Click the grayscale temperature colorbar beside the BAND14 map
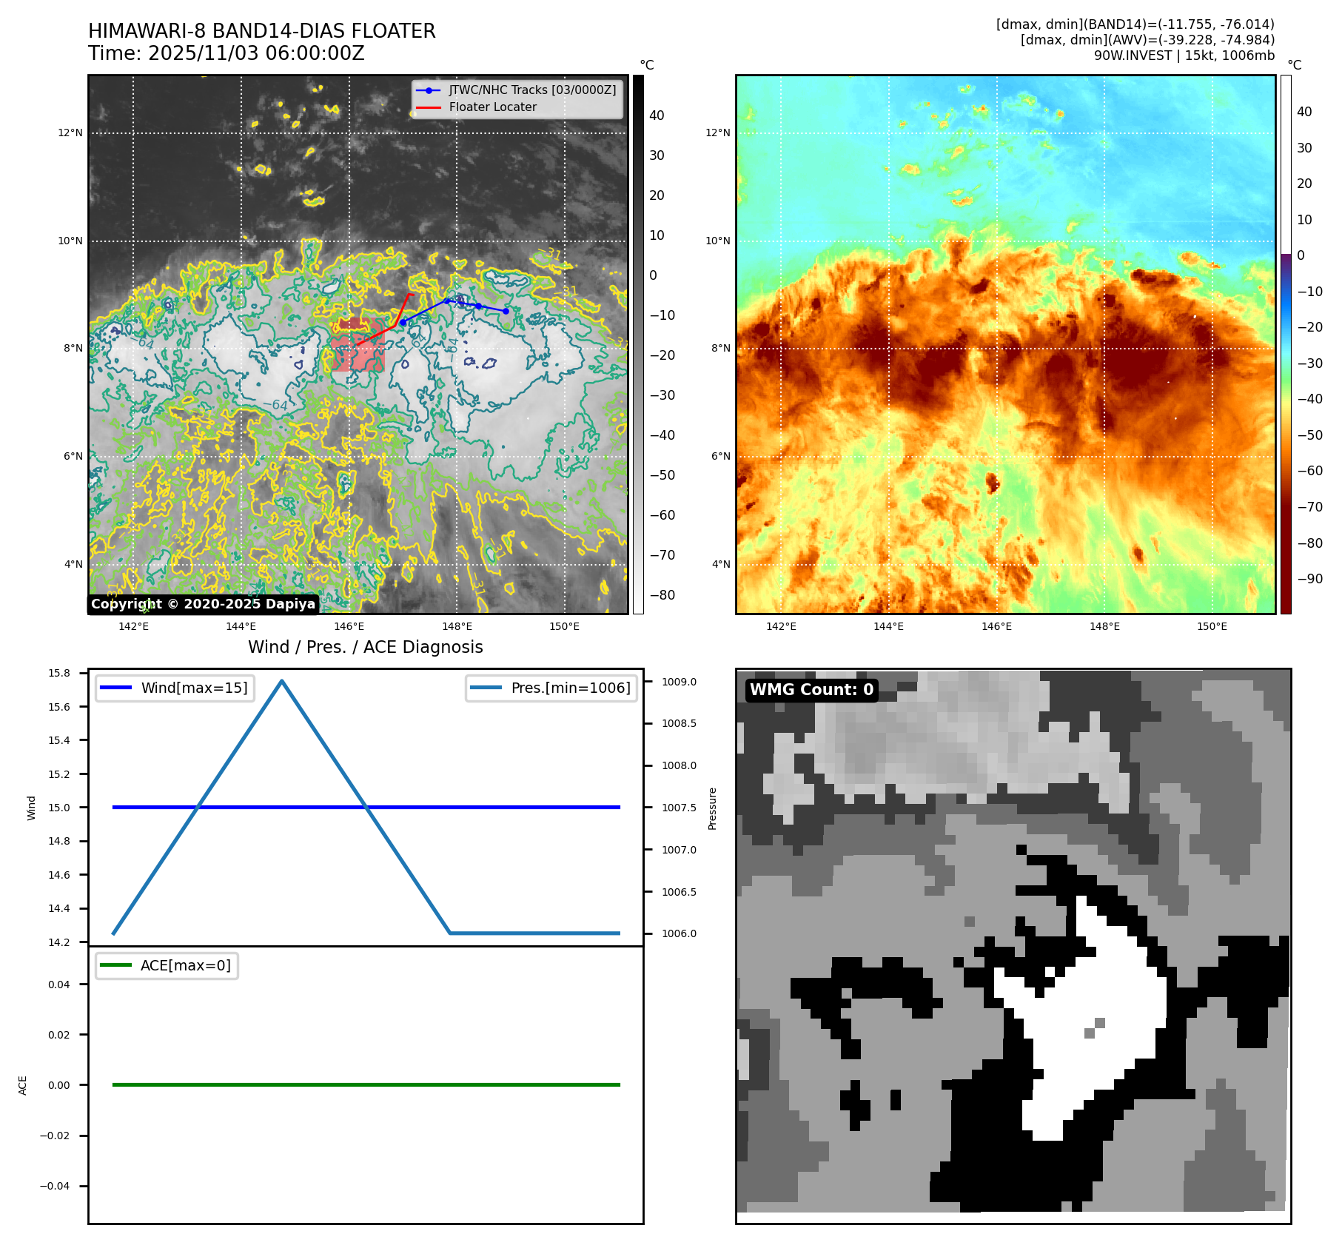1342x1251 pixels. tap(638, 344)
